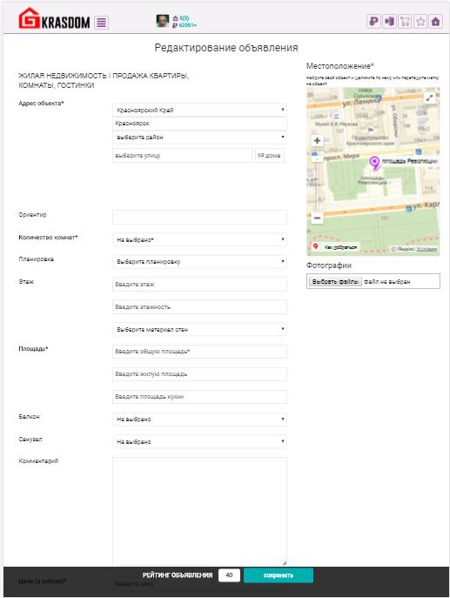
Task: Open the favorites star icon
Action: tap(420, 22)
